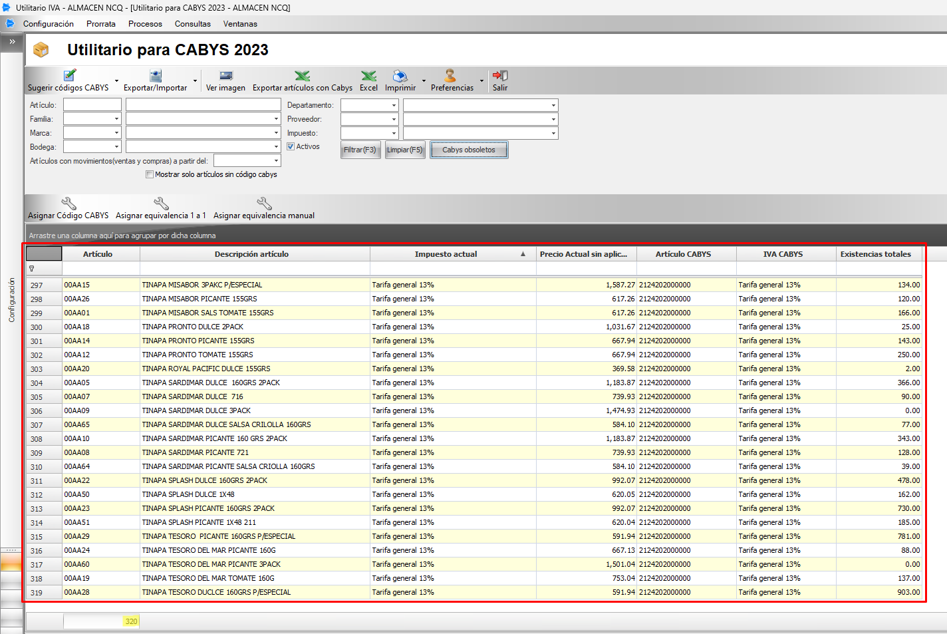Click the Imprimir printer icon
The width and height of the screenshot is (947, 634).
tap(400, 76)
